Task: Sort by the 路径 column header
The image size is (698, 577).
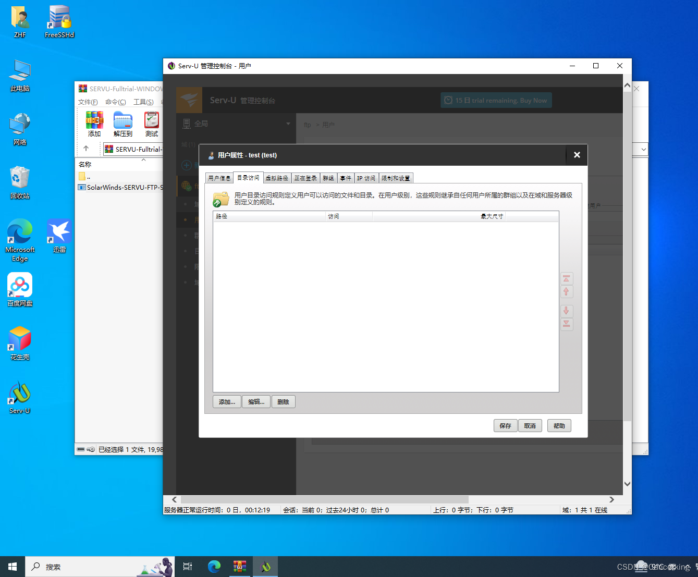Action: coord(270,216)
